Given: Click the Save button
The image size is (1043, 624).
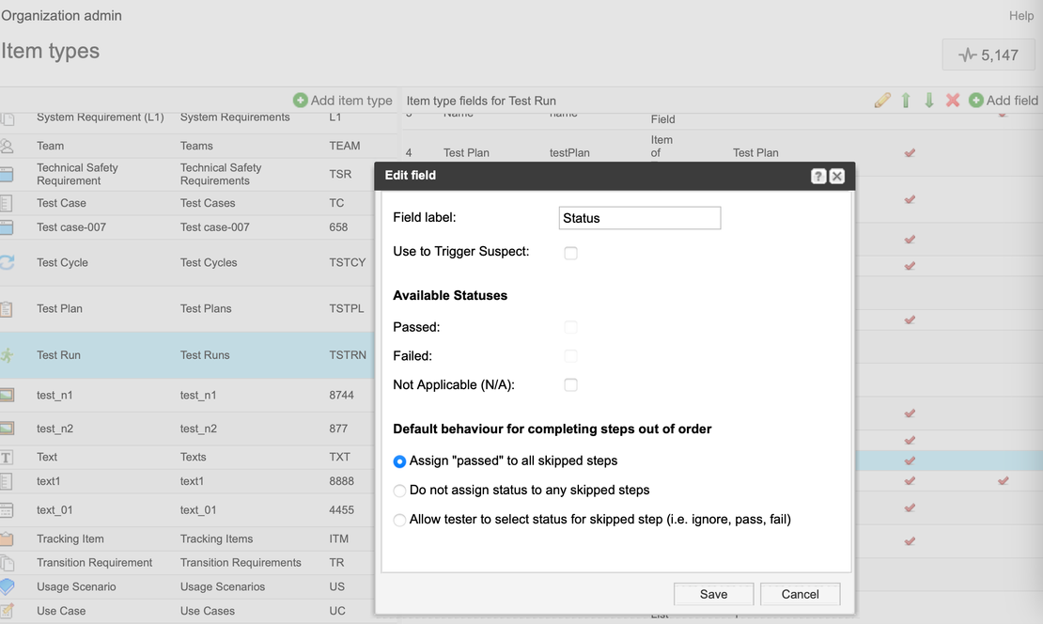Looking at the screenshot, I should [x=713, y=594].
